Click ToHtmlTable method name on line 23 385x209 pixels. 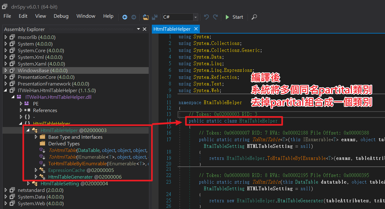(x=266, y=182)
